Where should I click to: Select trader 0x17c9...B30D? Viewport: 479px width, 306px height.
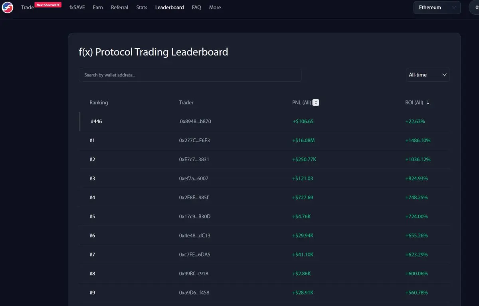coord(194,217)
